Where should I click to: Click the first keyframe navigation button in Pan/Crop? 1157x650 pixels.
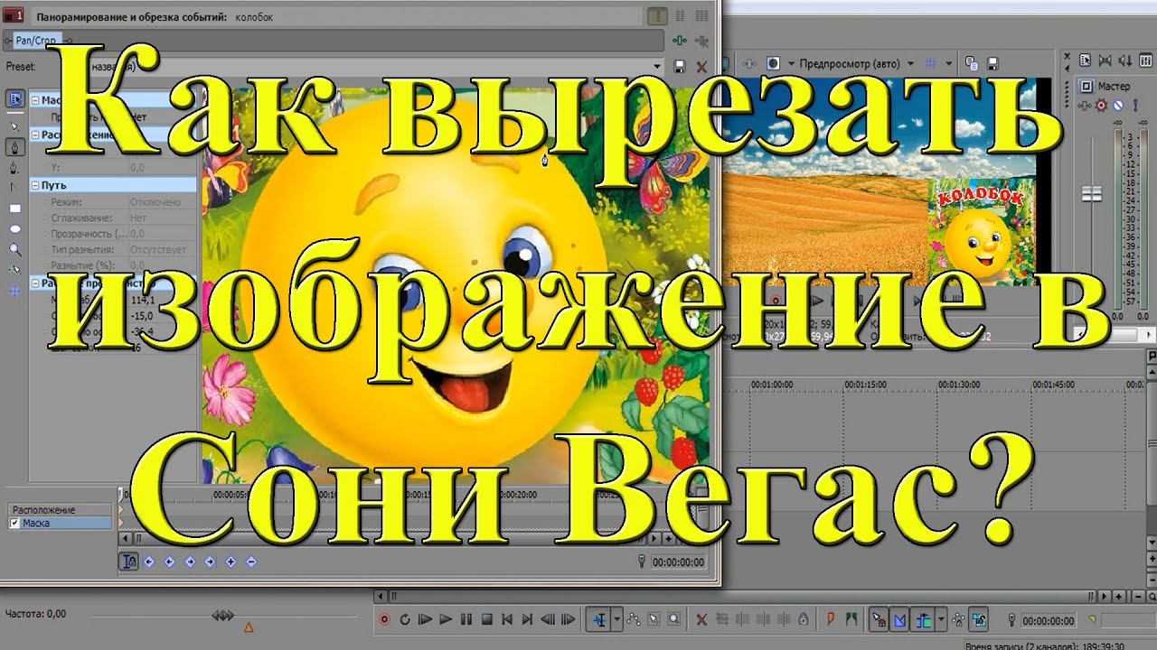pos(149,562)
